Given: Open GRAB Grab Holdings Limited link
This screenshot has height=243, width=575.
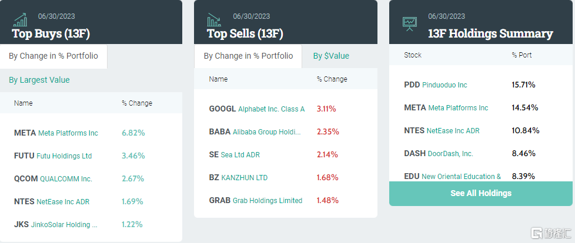Looking at the screenshot, I should pos(255,201).
